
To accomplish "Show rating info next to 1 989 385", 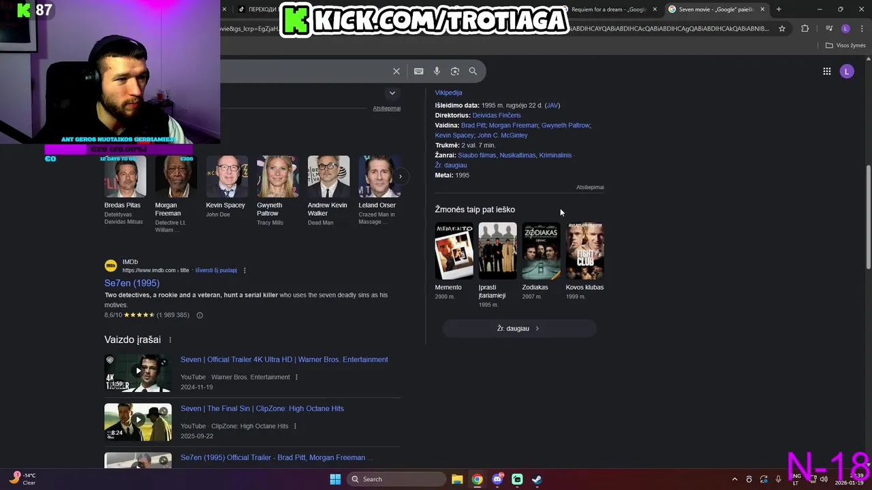I will click(x=200, y=315).
